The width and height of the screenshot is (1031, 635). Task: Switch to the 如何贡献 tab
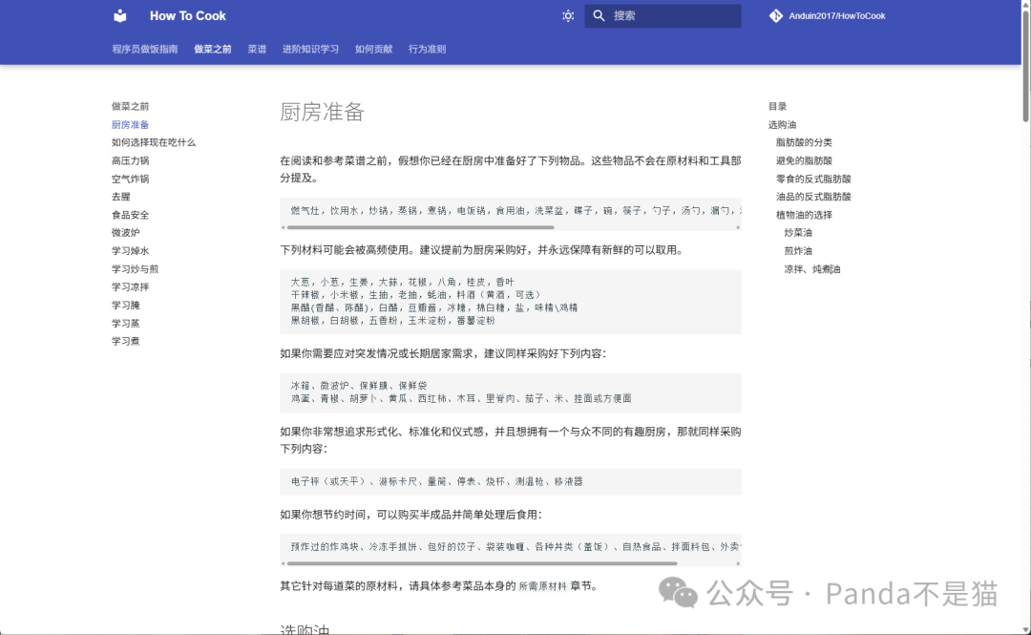pyautogui.click(x=373, y=49)
